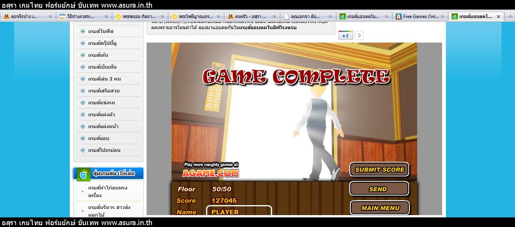Screen dimensions: 515x227
Task: Click the SUBMIT SCORE button
Action: (379, 169)
